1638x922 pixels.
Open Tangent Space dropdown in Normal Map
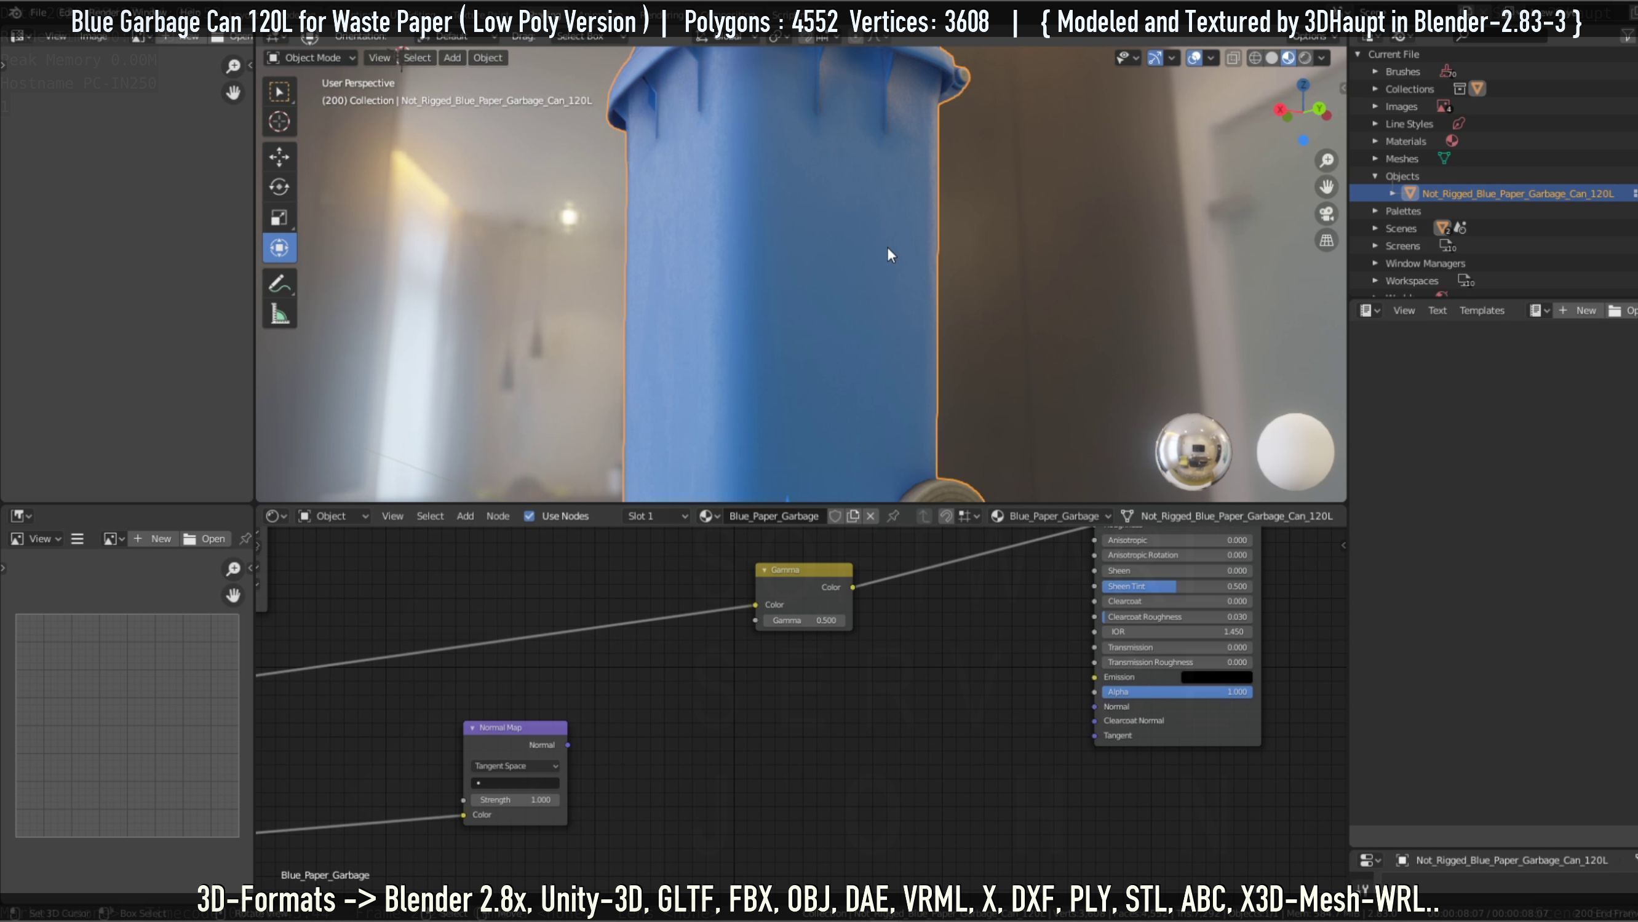(515, 766)
